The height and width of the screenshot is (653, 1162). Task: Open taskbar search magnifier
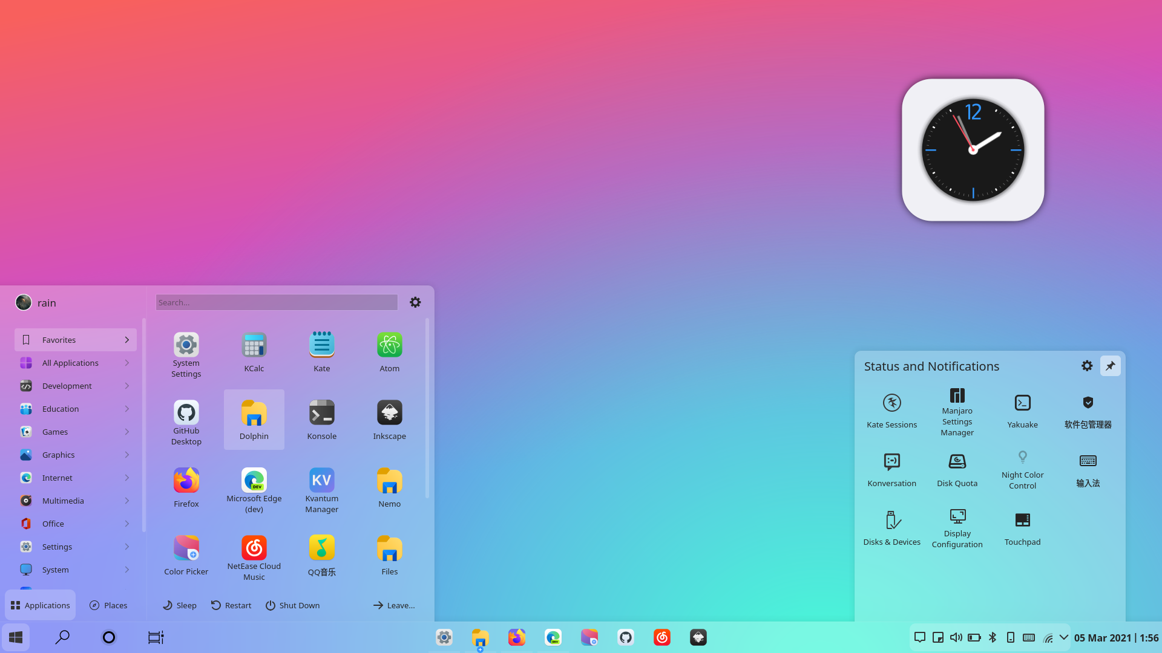tap(62, 637)
